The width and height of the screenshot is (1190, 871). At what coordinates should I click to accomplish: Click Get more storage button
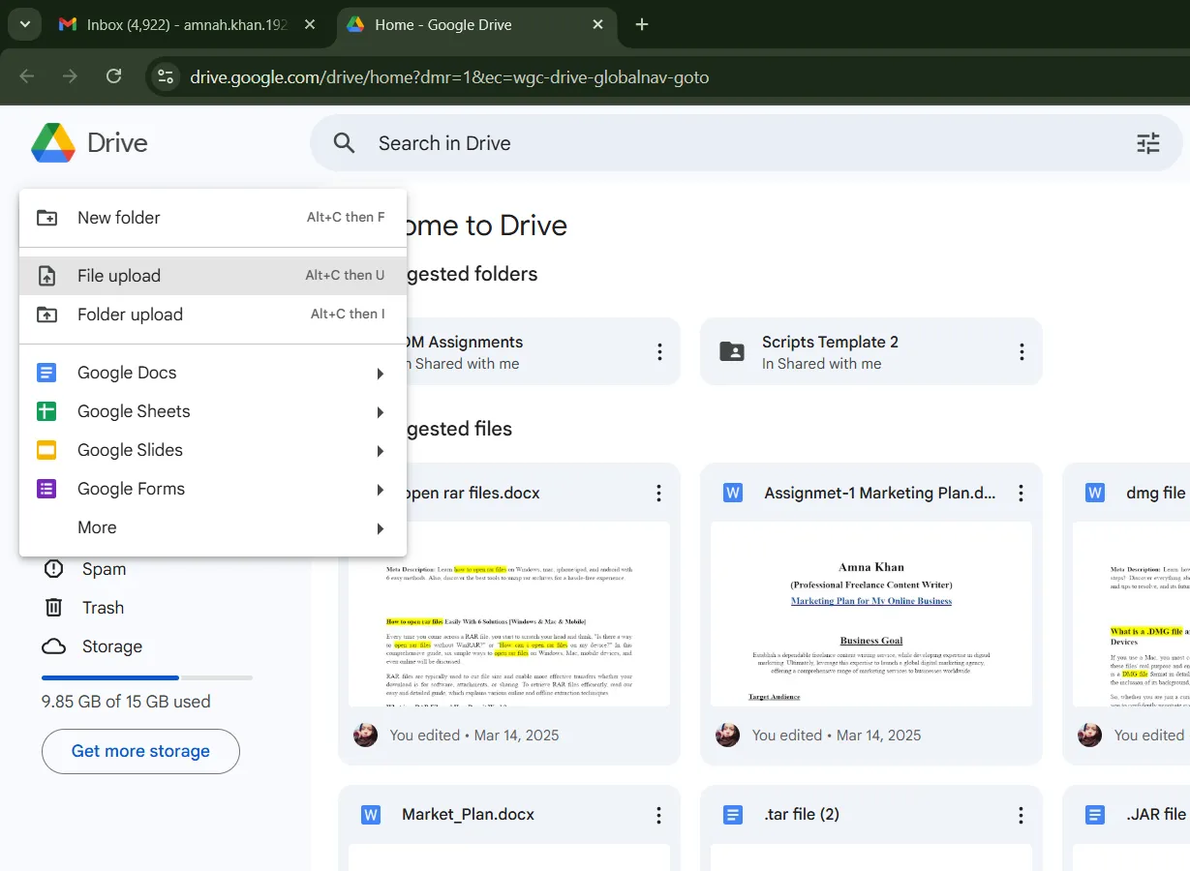[140, 751]
